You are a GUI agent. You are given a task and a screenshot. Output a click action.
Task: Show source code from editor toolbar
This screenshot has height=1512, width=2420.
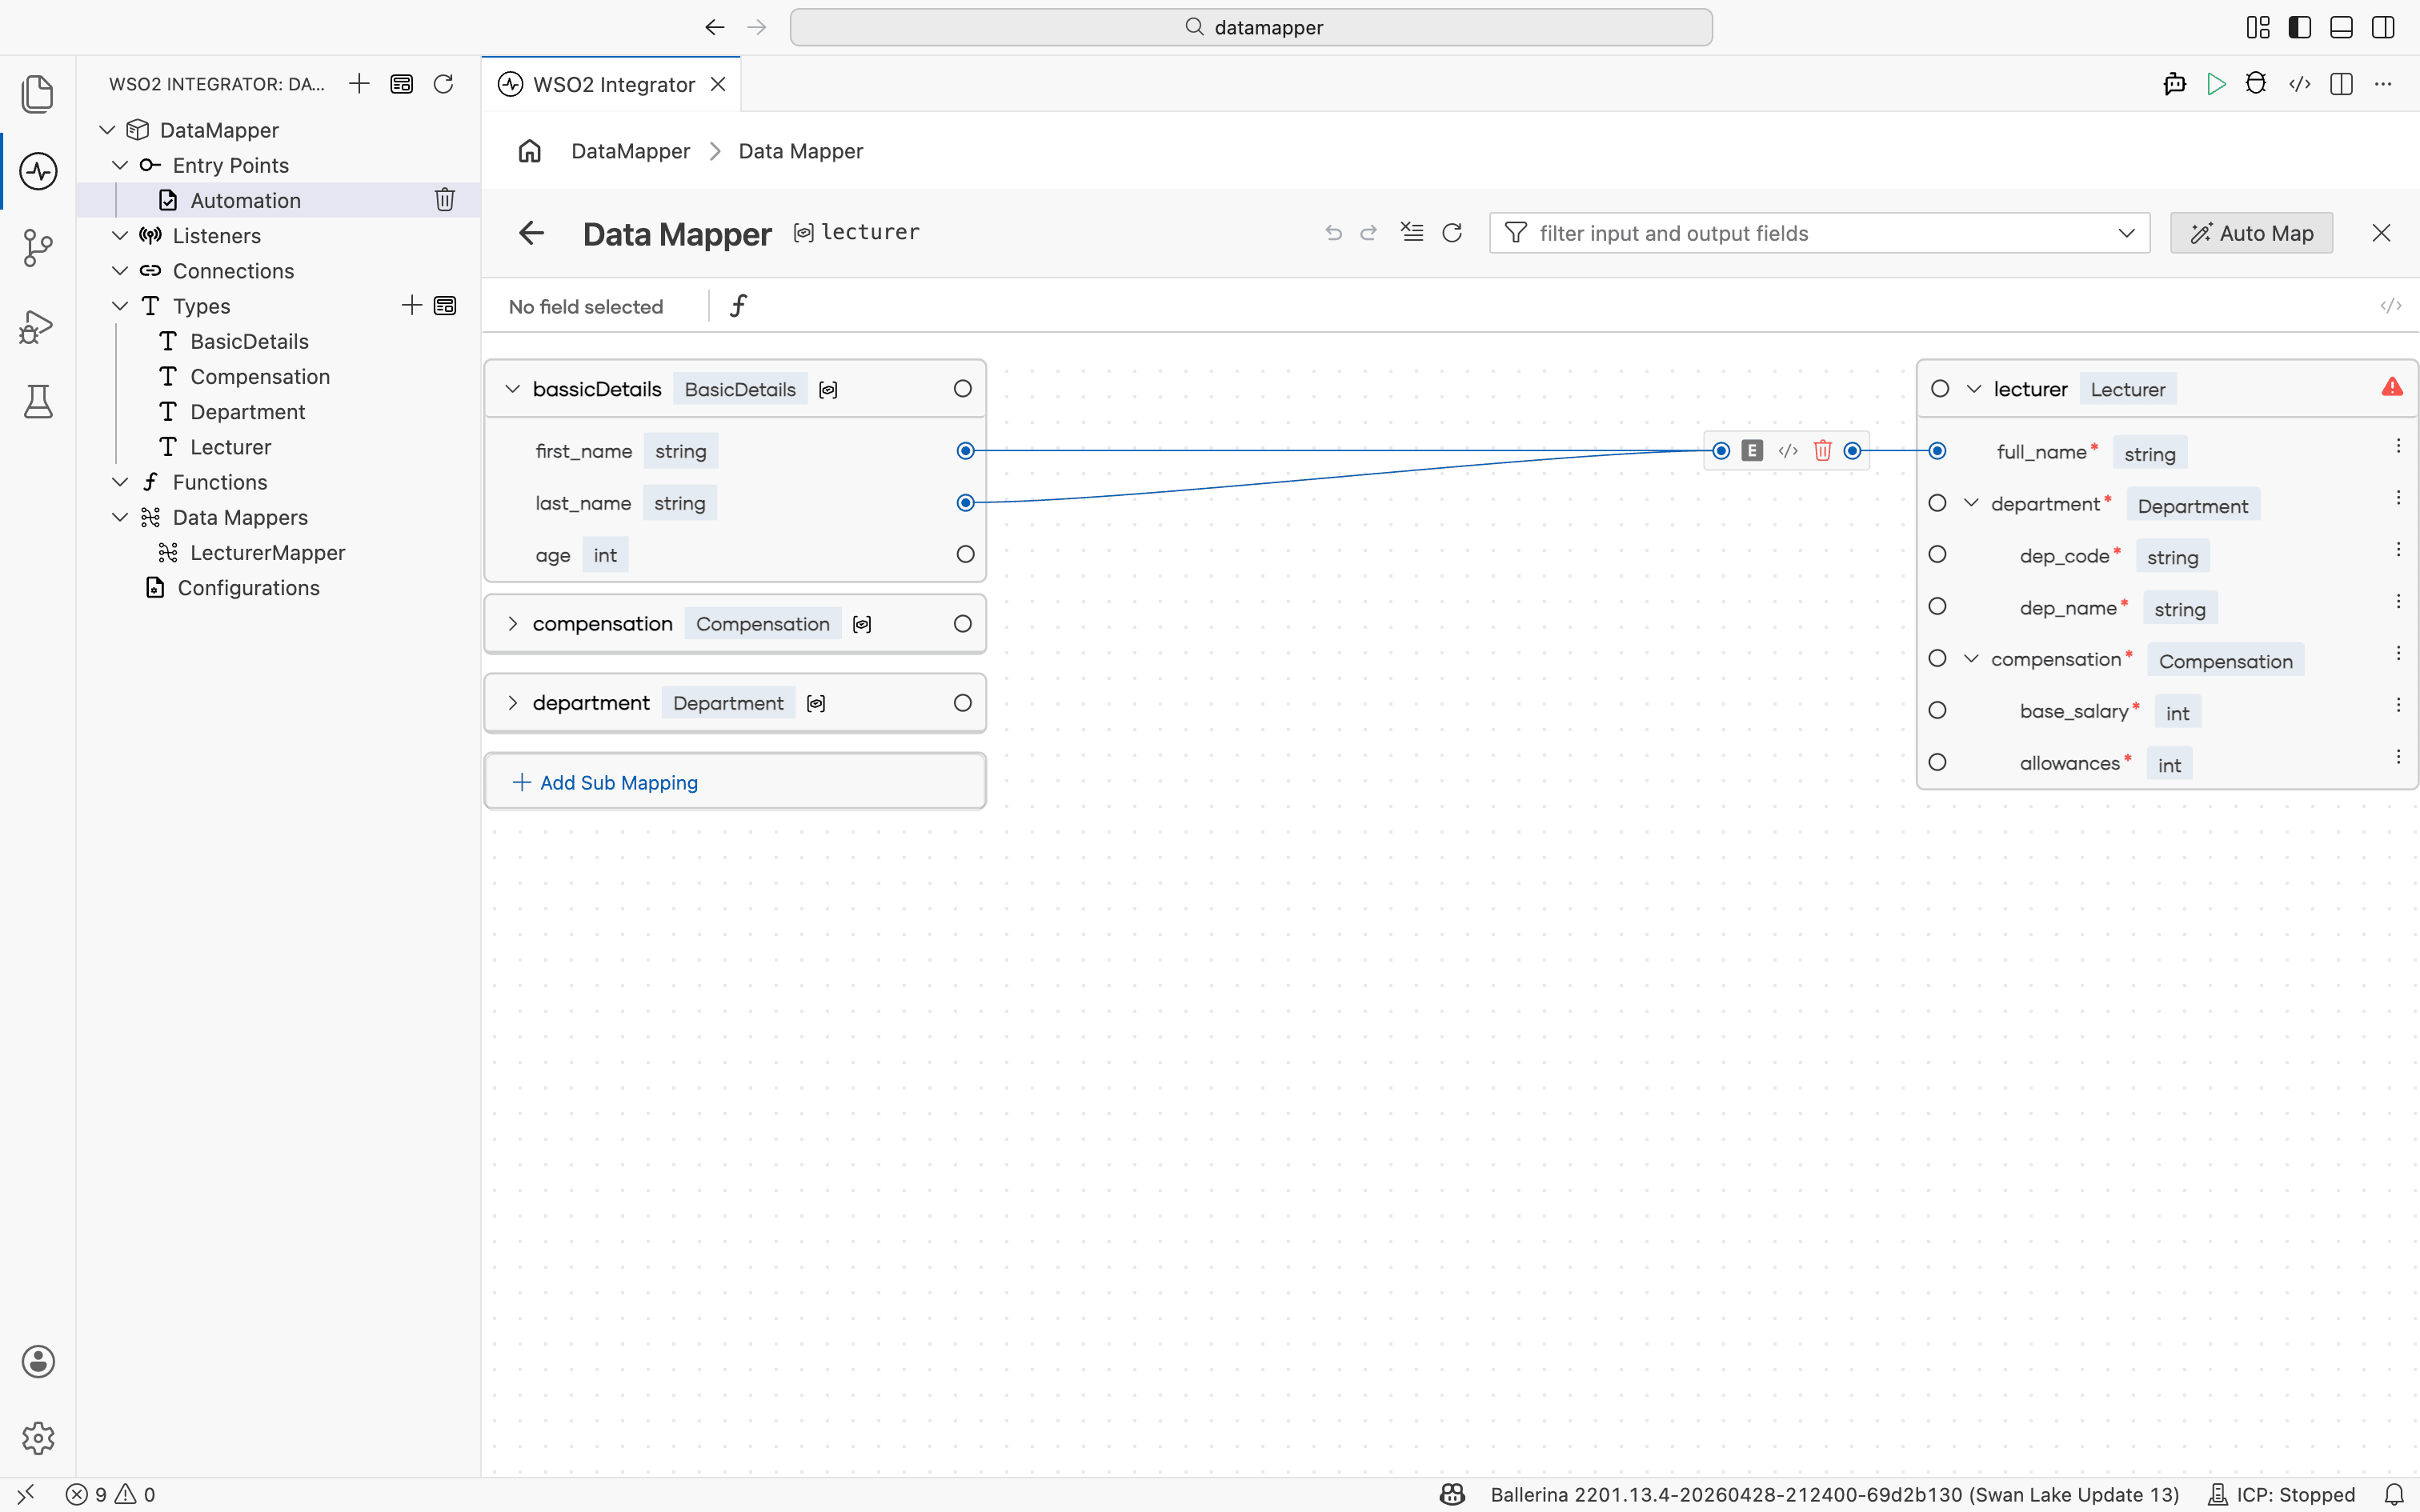[x=2299, y=84]
